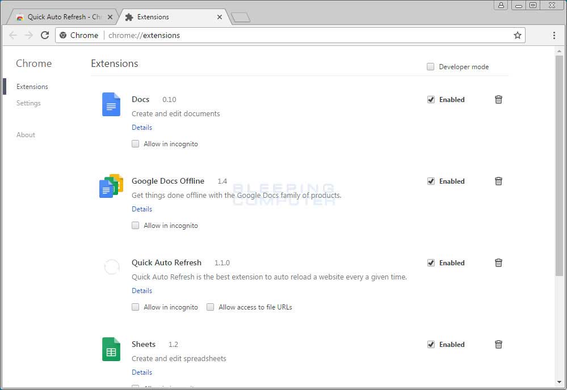Open About in the Chrome sidebar
Image resolution: width=567 pixels, height=390 pixels.
(x=26, y=135)
